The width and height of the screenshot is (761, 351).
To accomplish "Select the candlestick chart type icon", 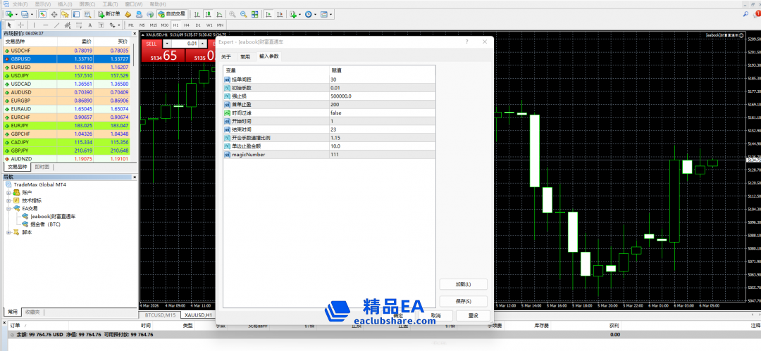I will (206, 14).
